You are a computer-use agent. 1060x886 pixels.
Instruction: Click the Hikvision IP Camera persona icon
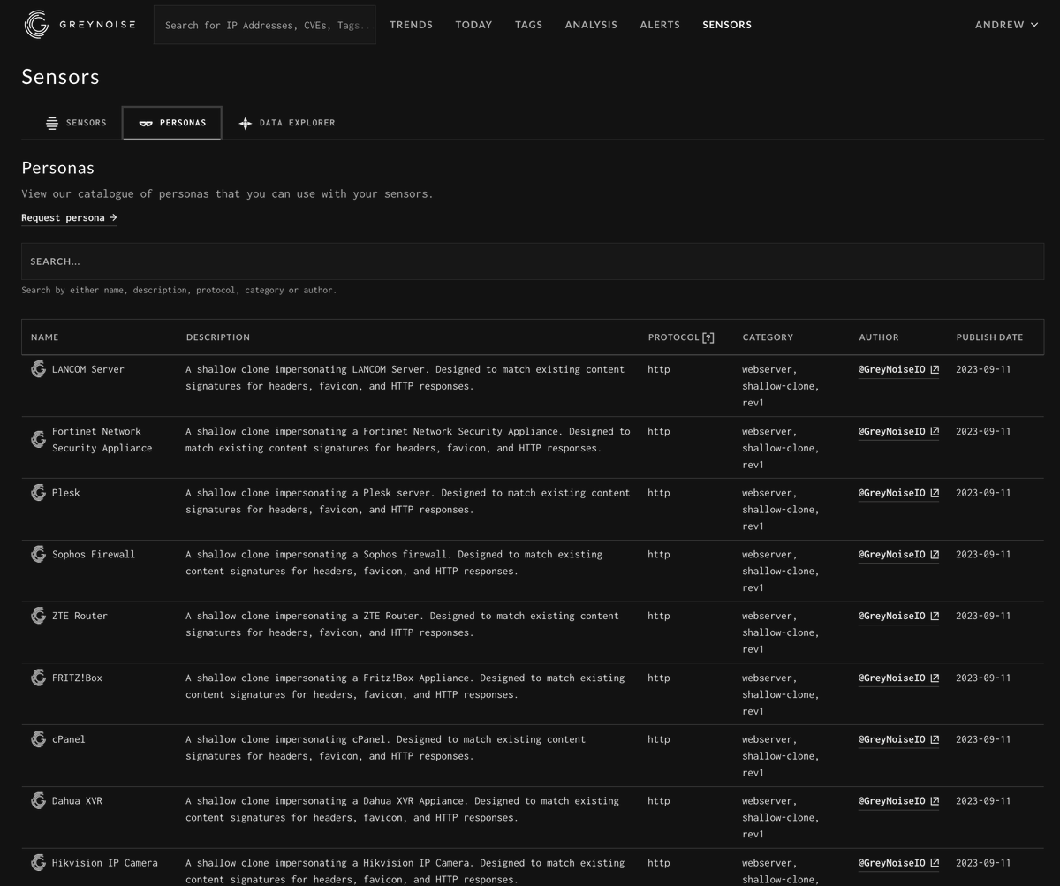click(38, 862)
